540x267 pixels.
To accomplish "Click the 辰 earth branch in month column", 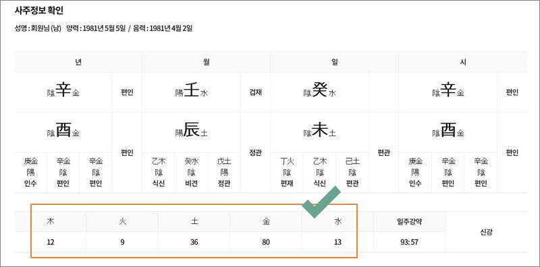I will pos(192,130).
